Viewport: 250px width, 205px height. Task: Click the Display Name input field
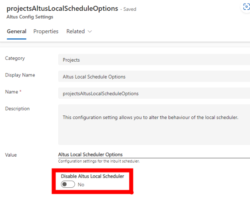pos(154,76)
